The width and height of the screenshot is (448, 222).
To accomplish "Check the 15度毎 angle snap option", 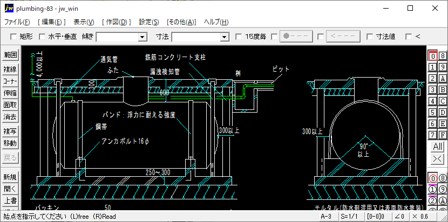I will coord(239,37).
